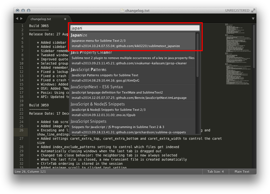Open the Tab Size: 4 selector
Image resolution: width=270 pixels, height=194 pixels.
pos(216,171)
